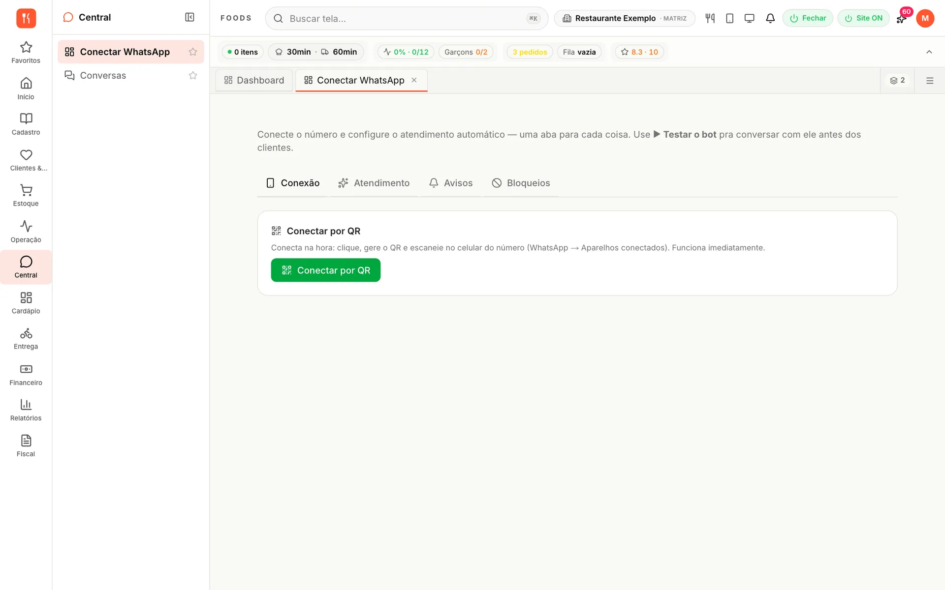
Task: Open user avatar M menu
Action: click(925, 18)
